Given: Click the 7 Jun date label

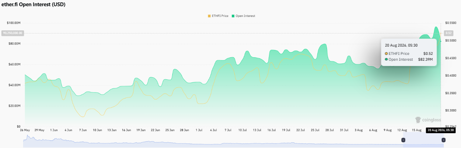Looking at the screenshot, I should [x=83, y=130].
